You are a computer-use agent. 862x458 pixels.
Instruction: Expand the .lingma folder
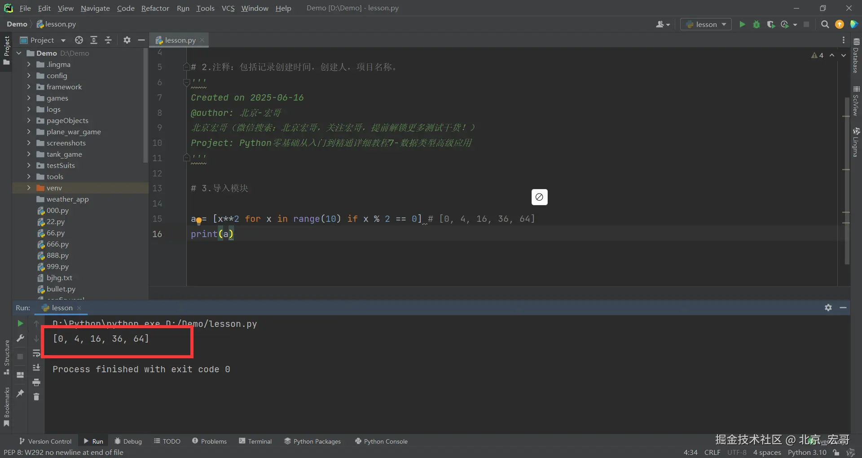click(29, 64)
